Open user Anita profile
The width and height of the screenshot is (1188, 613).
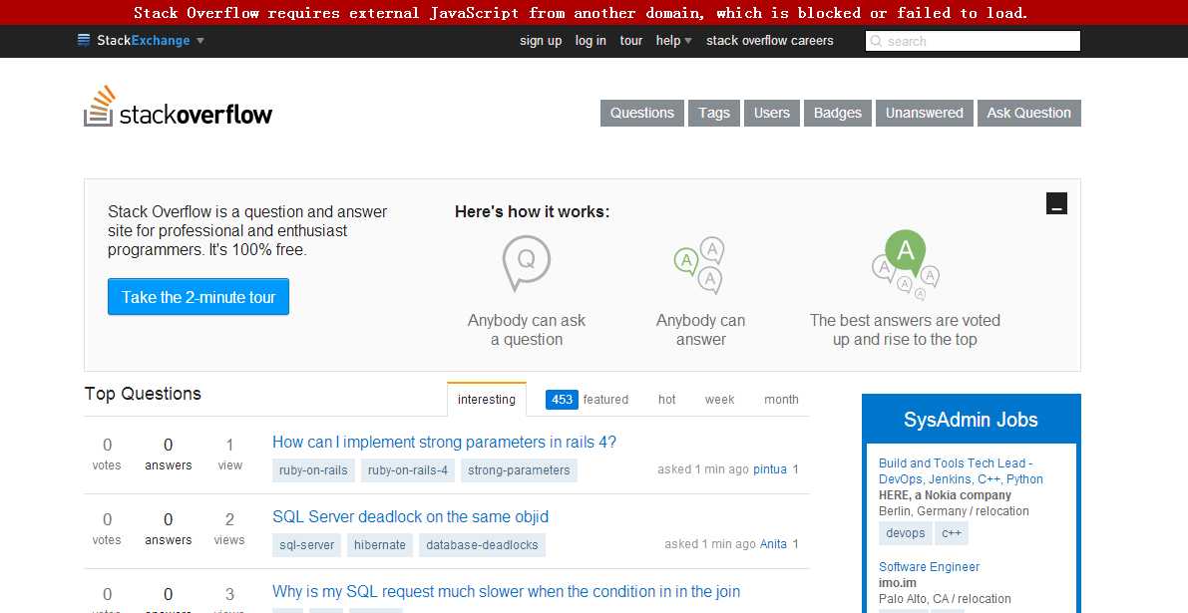(x=773, y=544)
